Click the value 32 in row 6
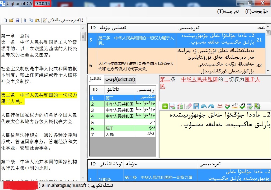This screenshot has width=271, height=190. pyautogui.click(x=259, y=66)
